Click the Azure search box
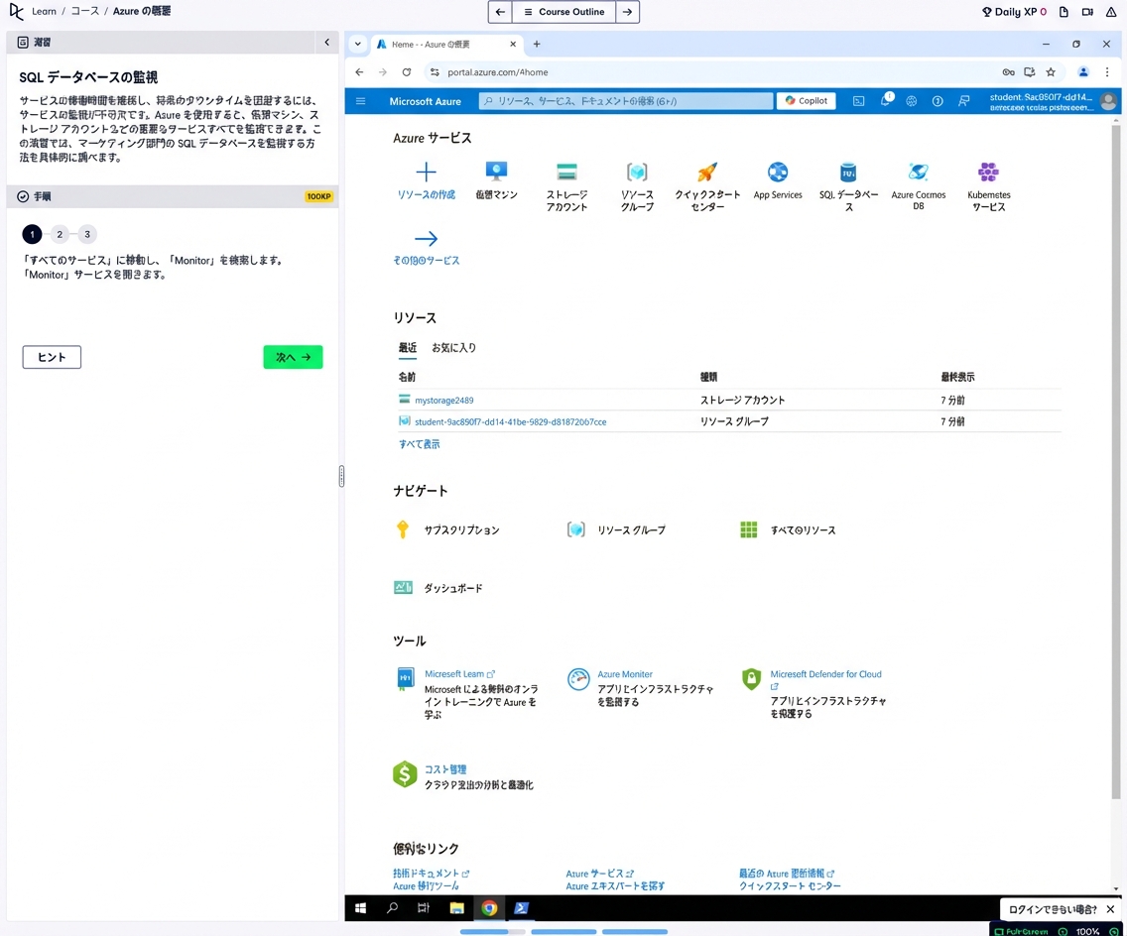 pos(625,101)
